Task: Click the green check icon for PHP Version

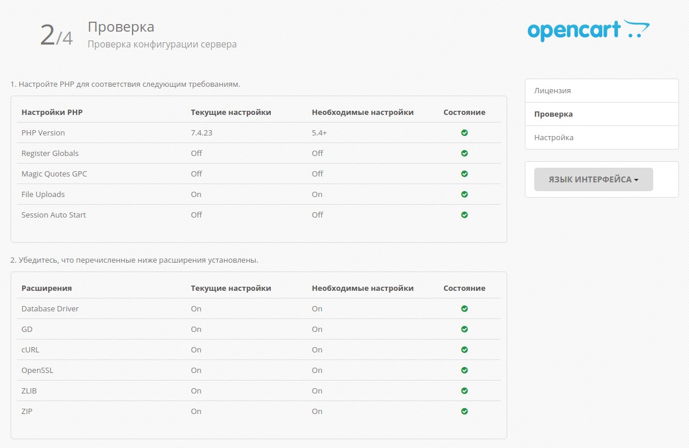Action: [x=464, y=133]
